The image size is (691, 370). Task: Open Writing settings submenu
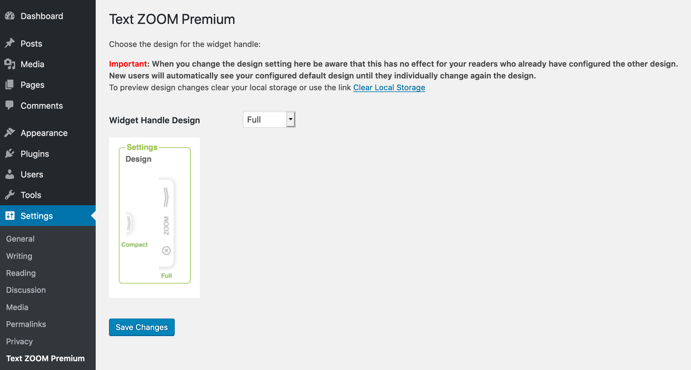pyautogui.click(x=19, y=256)
